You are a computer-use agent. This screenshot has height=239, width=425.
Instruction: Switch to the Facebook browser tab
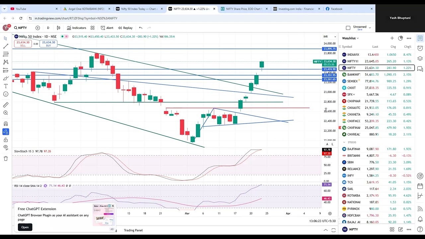click(x=349, y=9)
